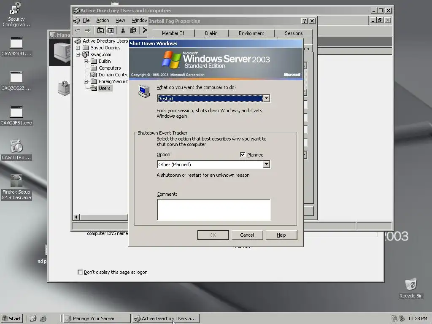Viewport: 432px width, 324px height.
Task: Select the Saved Queries folder
Action: pos(102,48)
